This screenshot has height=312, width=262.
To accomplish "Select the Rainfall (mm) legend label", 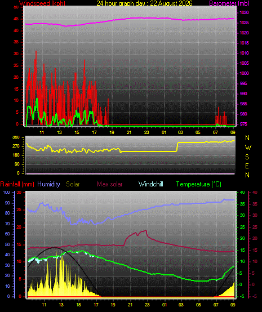I will 17,184.
